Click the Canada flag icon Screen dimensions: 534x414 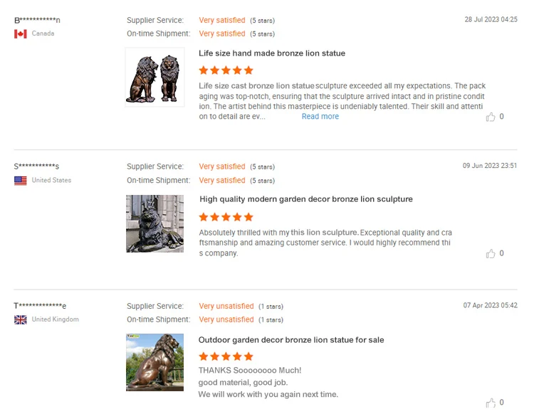pyautogui.click(x=21, y=33)
